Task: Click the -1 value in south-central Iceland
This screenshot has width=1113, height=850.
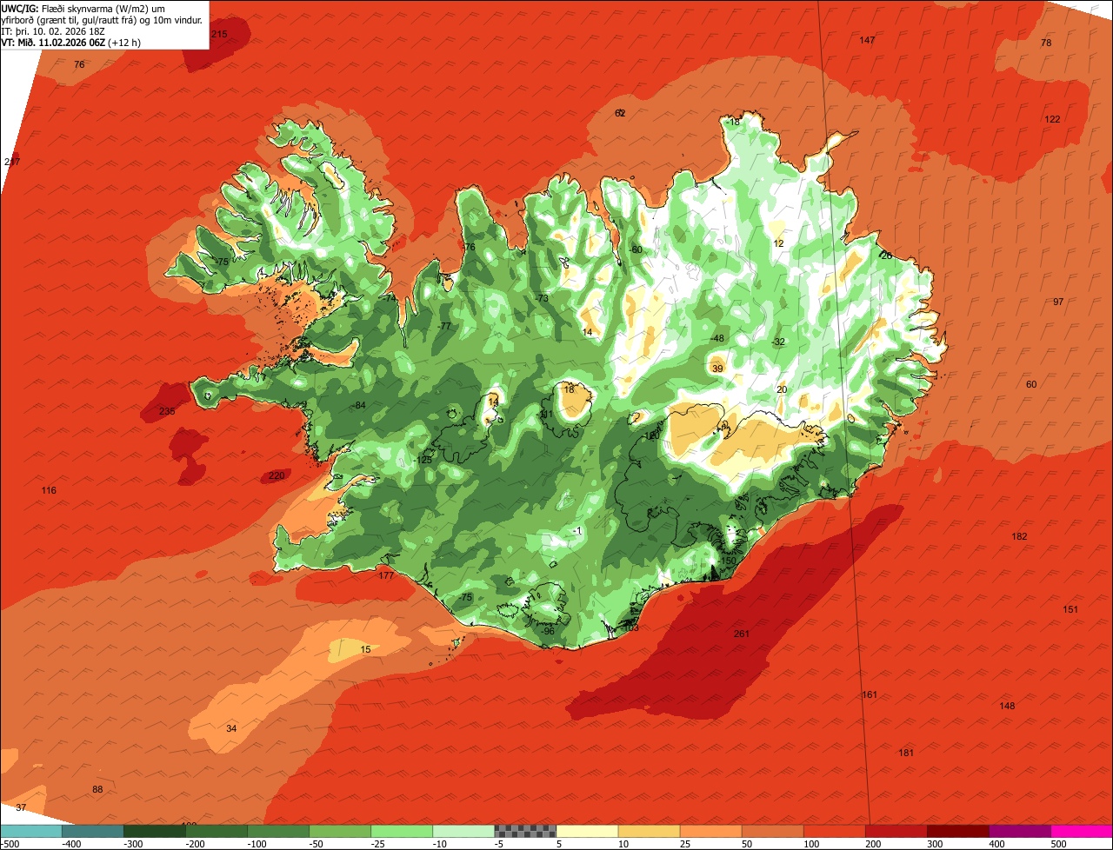Action: point(576,531)
